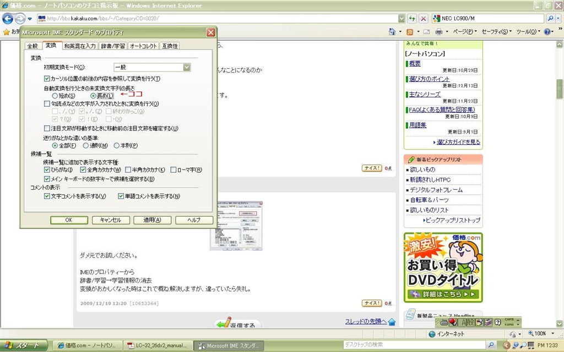
Task: Click the キャンセル button
Action: pos(110,220)
